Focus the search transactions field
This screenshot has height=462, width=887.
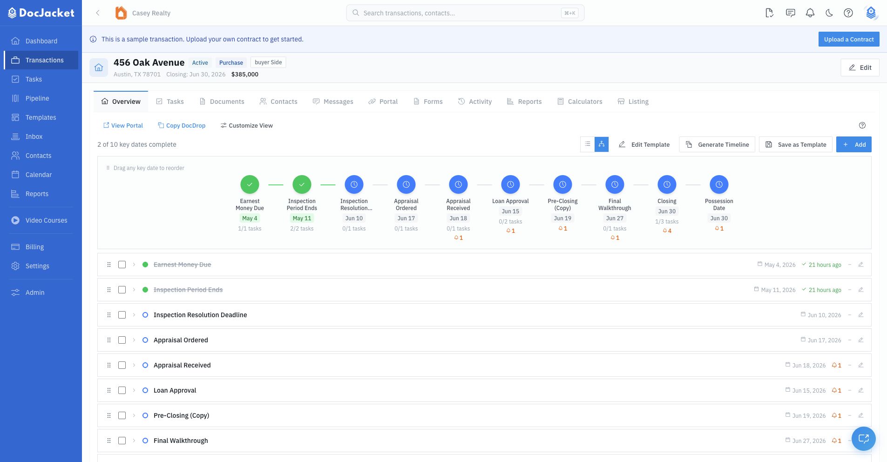[x=465, y=13]
